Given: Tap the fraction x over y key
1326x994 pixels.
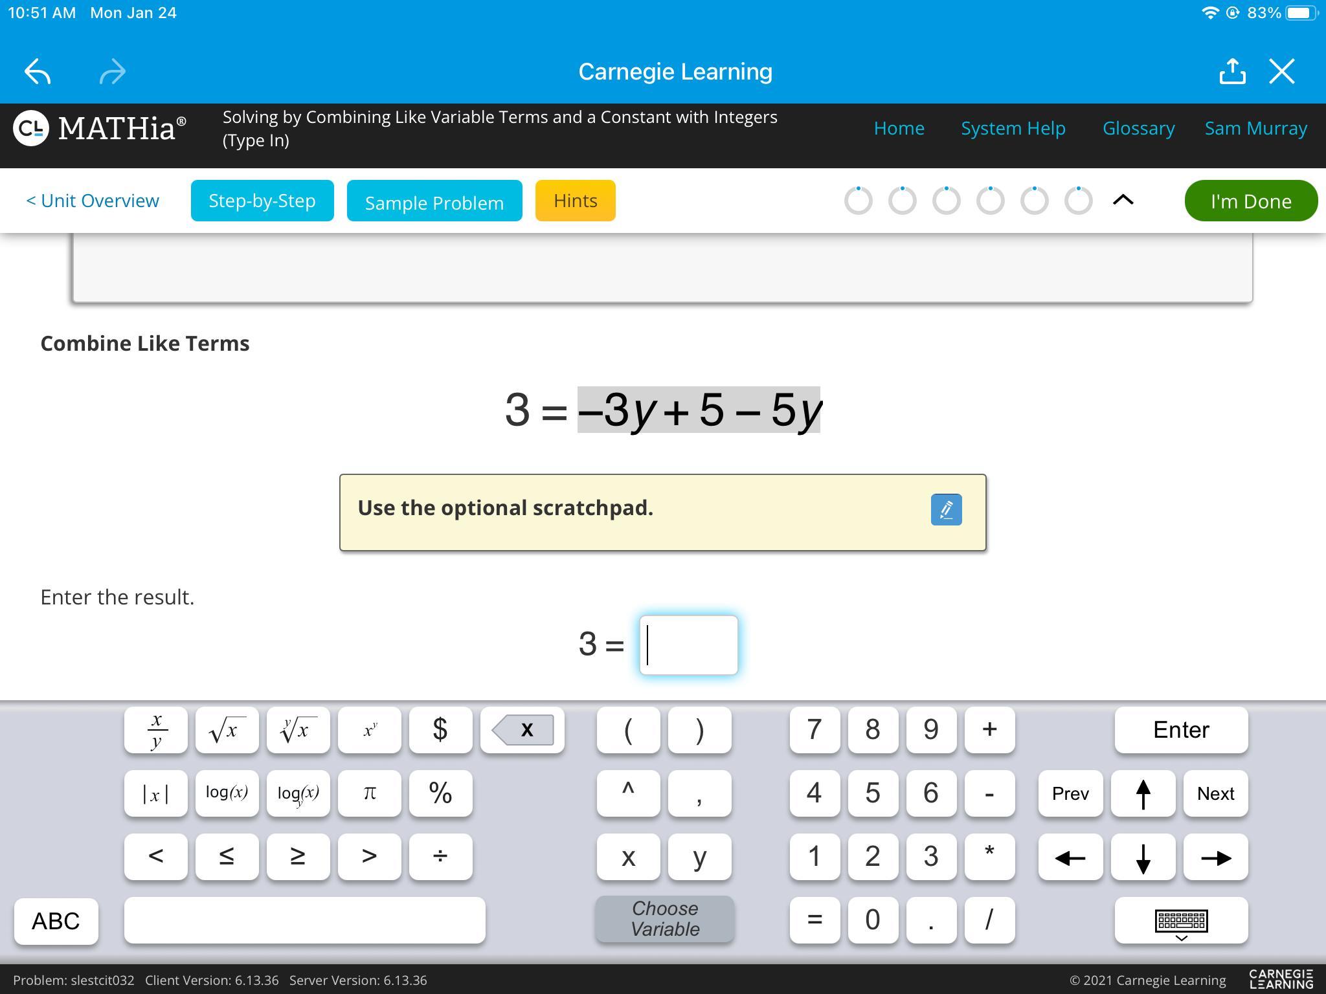Looking at the screenshot, I should point(156,730).
